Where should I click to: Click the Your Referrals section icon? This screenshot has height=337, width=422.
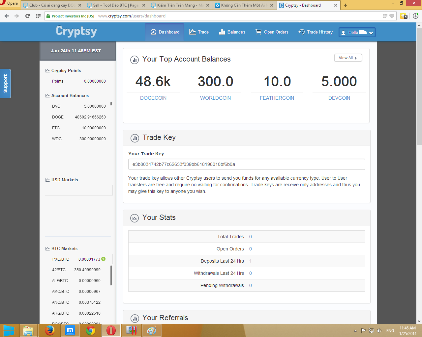point(135,318)
